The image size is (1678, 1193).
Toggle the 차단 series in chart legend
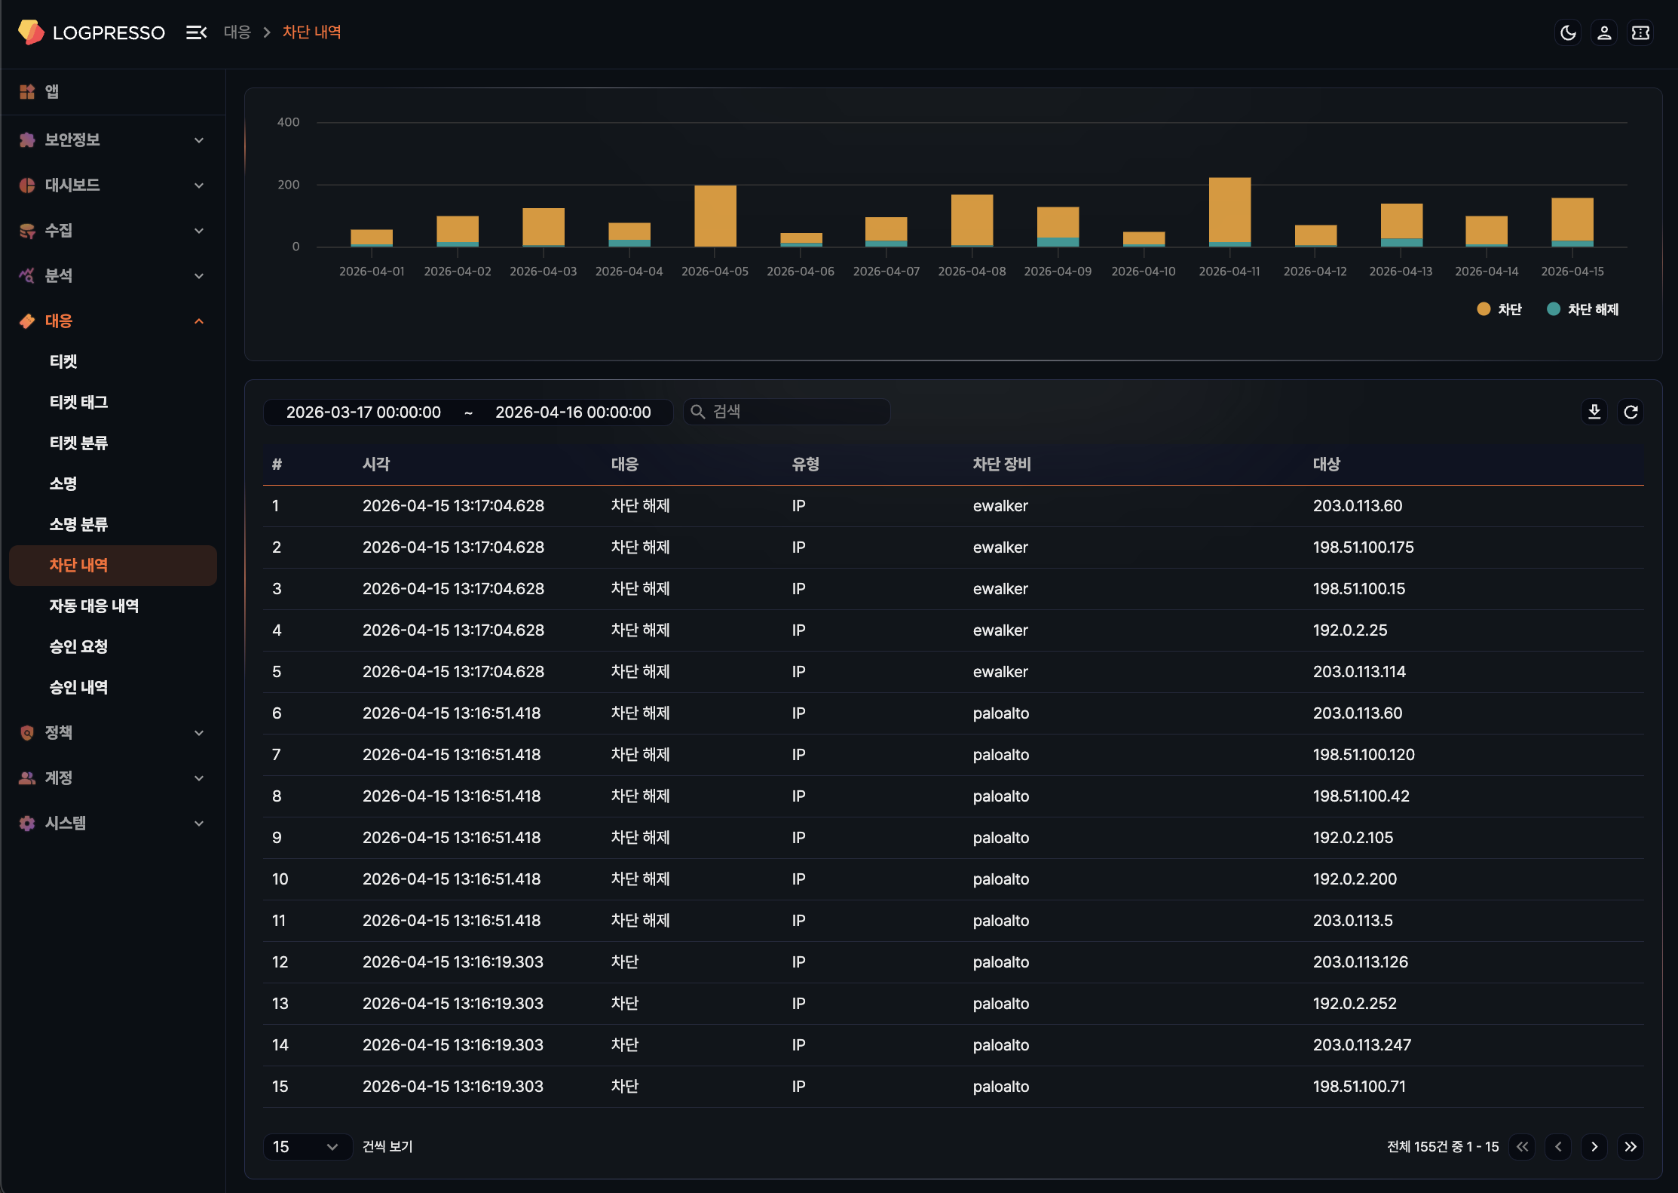pyautogui.click(x=1499, y=309)
